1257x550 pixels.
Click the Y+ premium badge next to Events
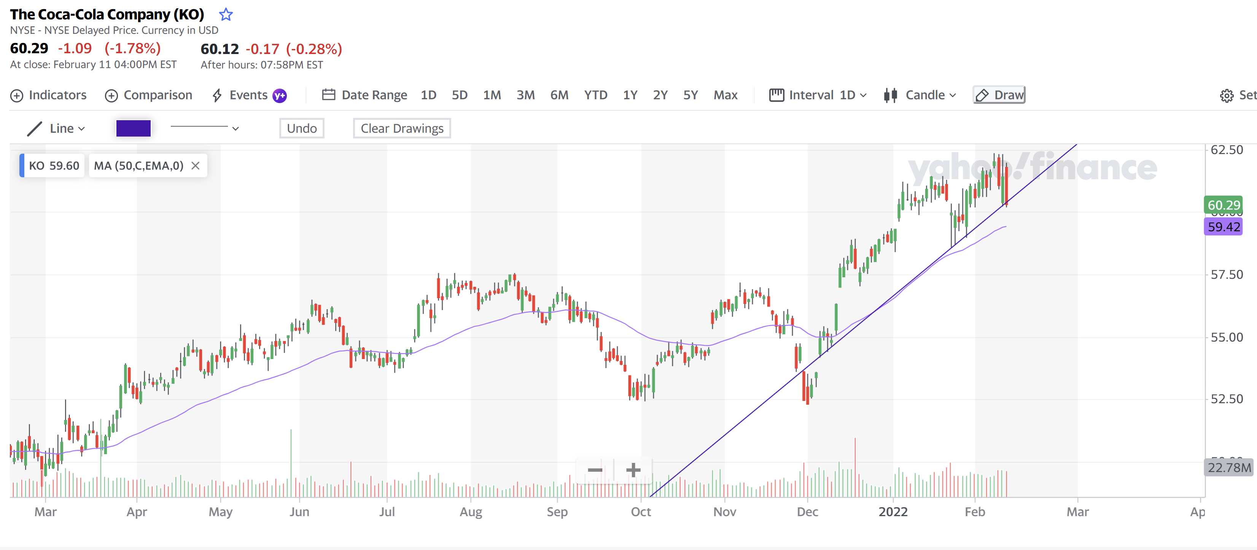tap(280, 95)
